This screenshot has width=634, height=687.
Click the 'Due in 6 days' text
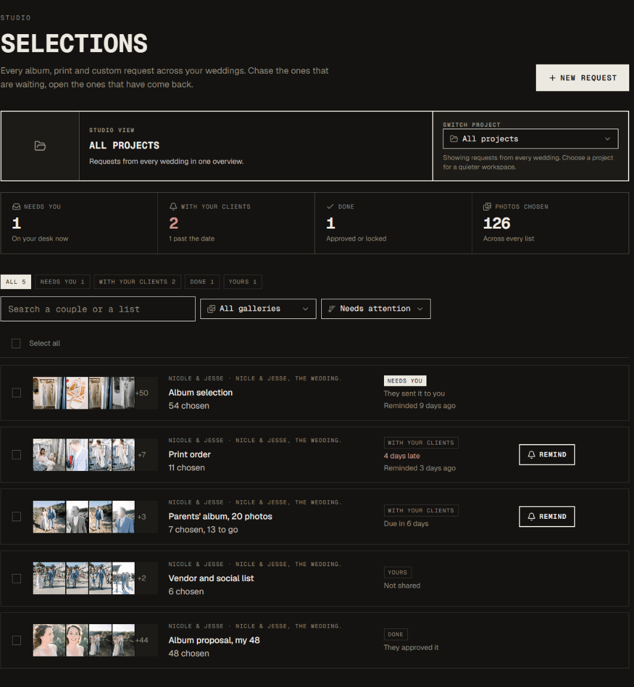(406, 524)
